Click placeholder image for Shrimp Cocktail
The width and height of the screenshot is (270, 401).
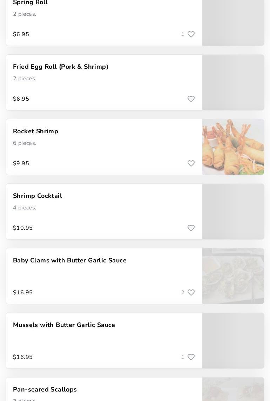coord(233,212)
